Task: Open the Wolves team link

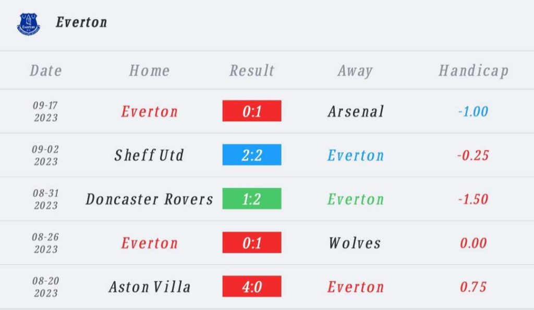Action: click(355, 243)
